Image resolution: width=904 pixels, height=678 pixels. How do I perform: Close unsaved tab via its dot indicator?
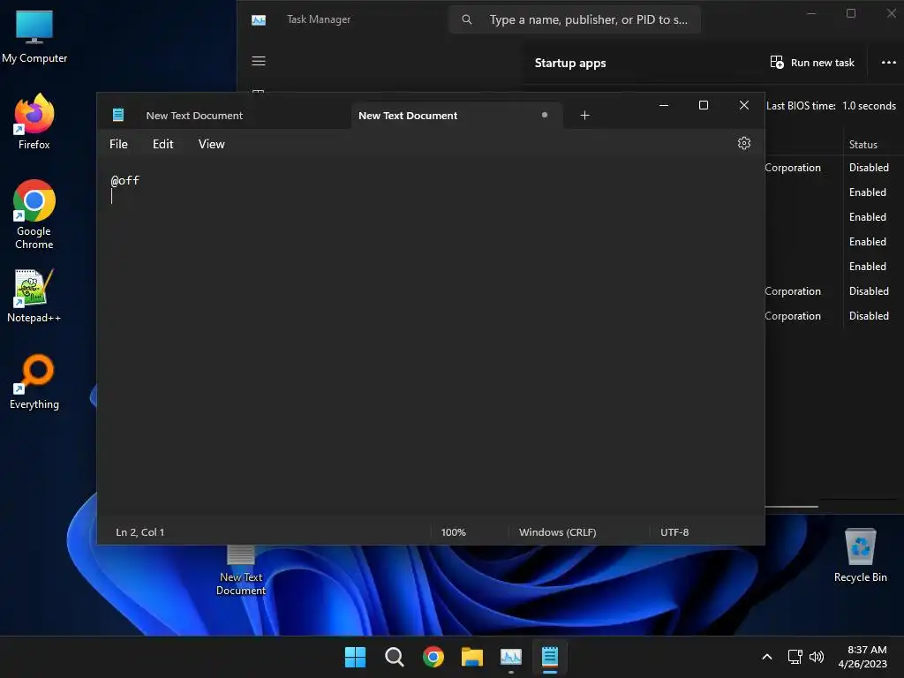[544, 115]
